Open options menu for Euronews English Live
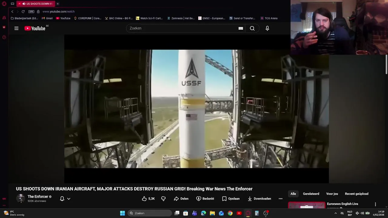388x218 pixels. (375, 204)
